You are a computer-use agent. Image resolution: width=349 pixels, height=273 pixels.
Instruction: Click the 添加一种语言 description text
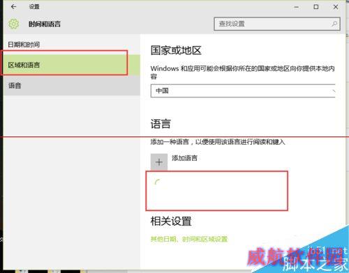[x=218, y=141]
